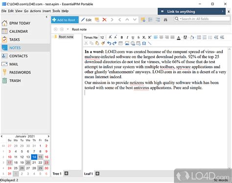Open the Help menu
The width and height of the screenshot is (232, 183).
click(65, 11)
